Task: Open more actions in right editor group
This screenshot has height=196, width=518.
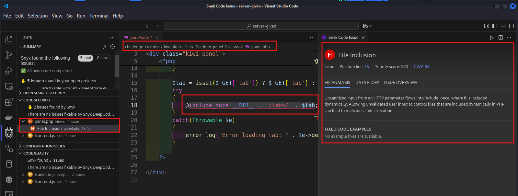Action: tap(509, 38)
